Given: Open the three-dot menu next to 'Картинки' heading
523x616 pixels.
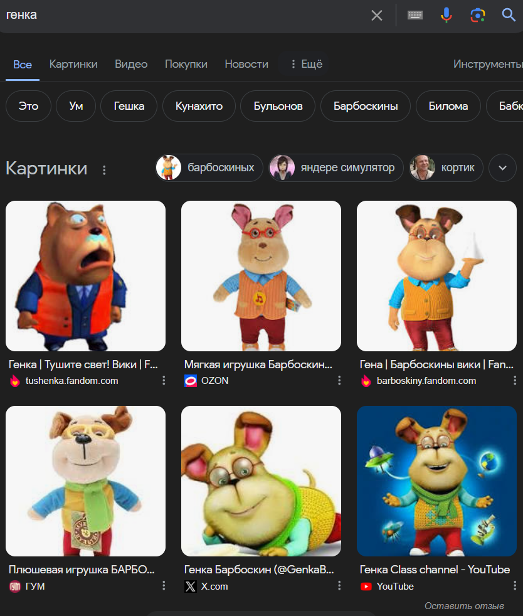Looking at the screenshot, I should coord(104,170).
